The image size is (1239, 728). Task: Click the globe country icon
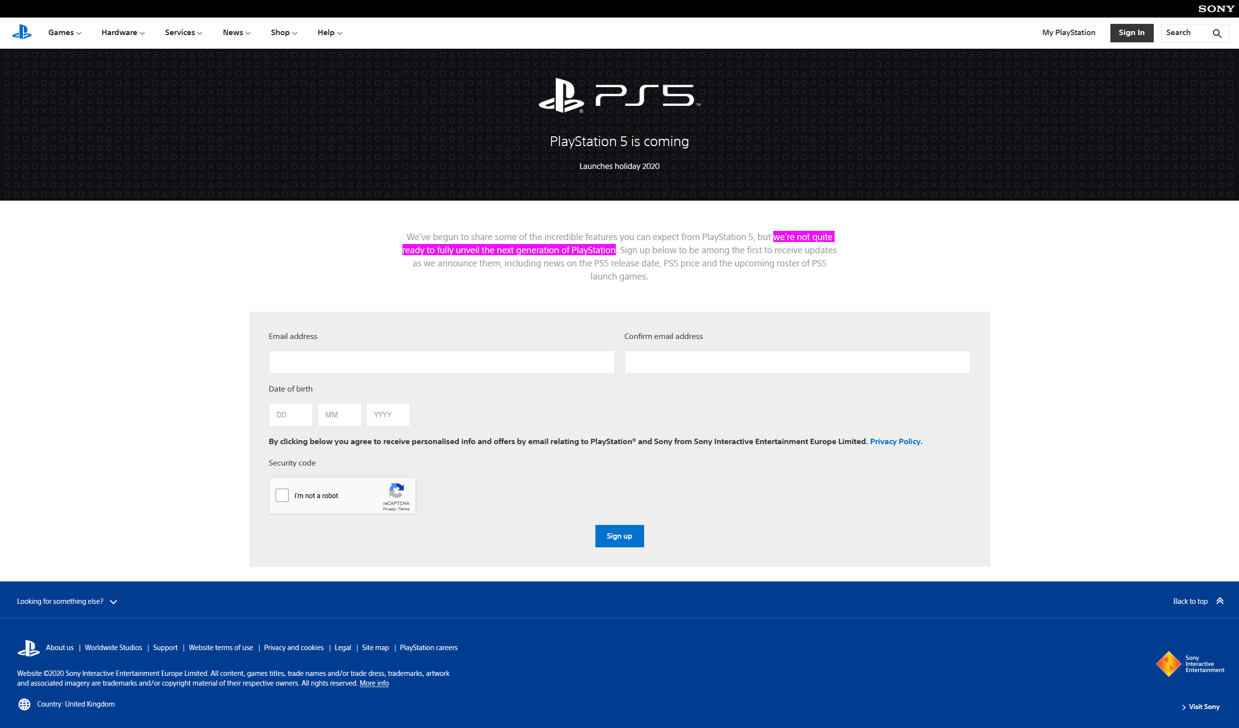pyautogui.click(x=24, y=704)
